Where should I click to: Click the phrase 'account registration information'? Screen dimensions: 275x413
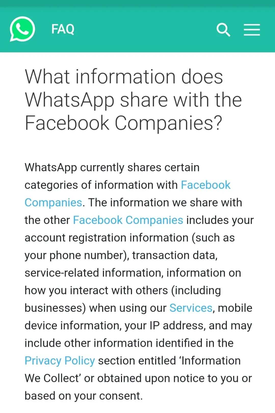click(107, 238)
